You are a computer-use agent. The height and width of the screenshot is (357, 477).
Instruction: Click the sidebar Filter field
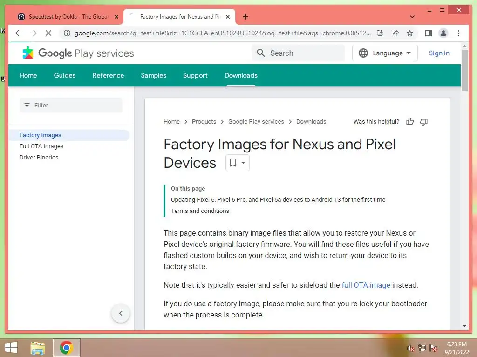[x=71, y=106]
